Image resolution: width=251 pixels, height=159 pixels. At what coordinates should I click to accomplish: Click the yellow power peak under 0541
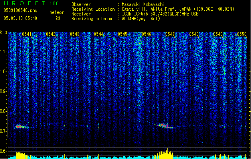coord(20,155)
